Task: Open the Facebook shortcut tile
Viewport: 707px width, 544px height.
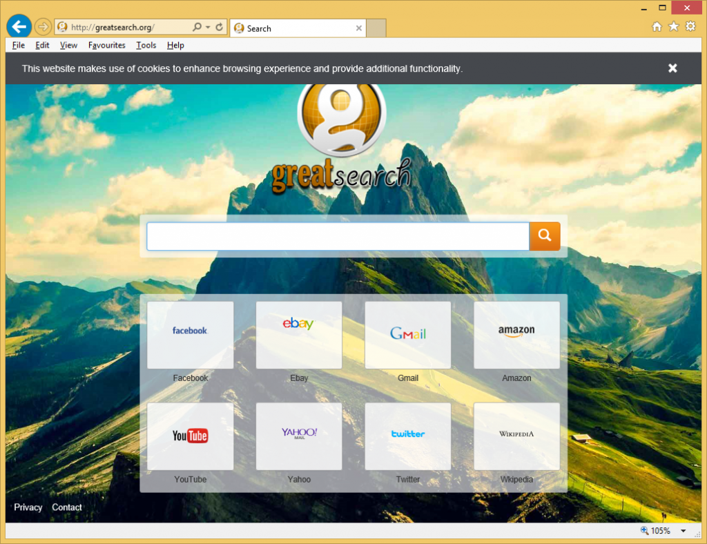Action: (191, 335)
